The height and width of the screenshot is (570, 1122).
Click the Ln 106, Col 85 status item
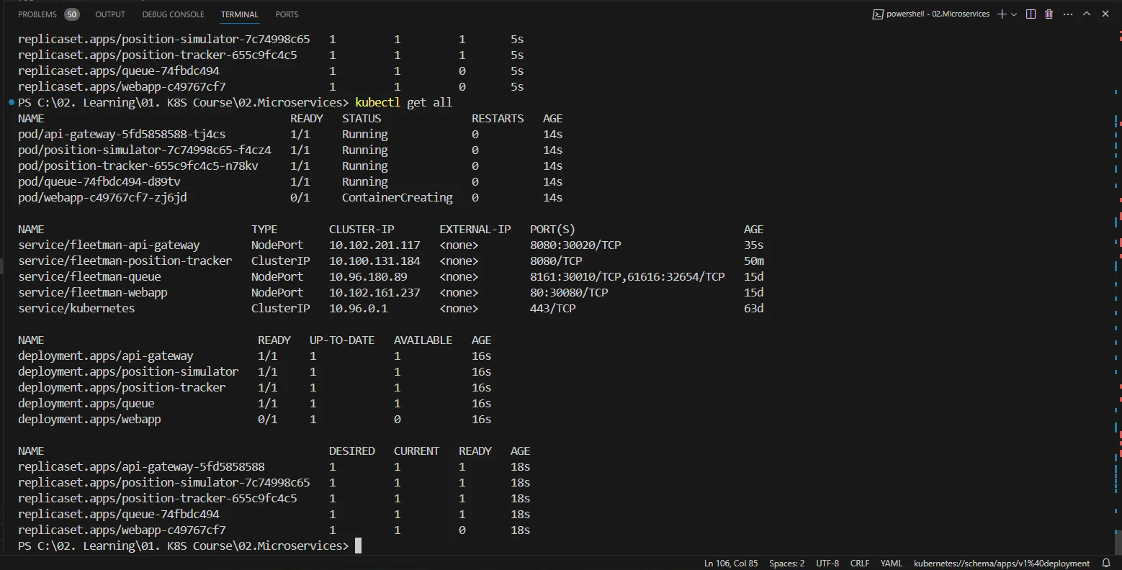[x=731, y=564]
